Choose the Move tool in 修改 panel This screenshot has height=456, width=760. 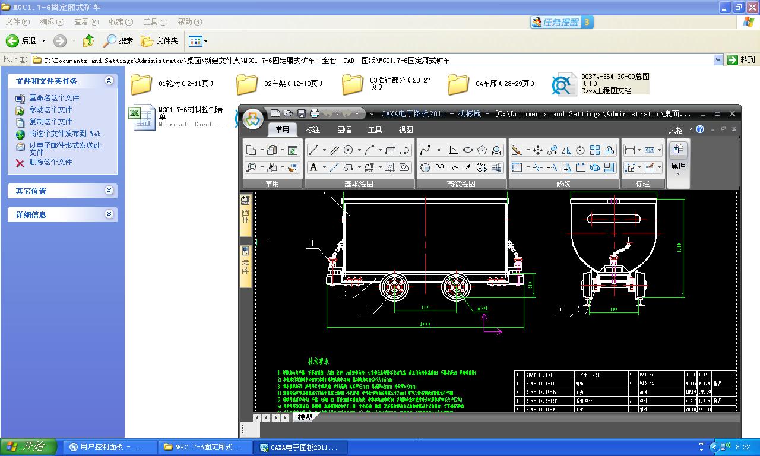point(538,150)
